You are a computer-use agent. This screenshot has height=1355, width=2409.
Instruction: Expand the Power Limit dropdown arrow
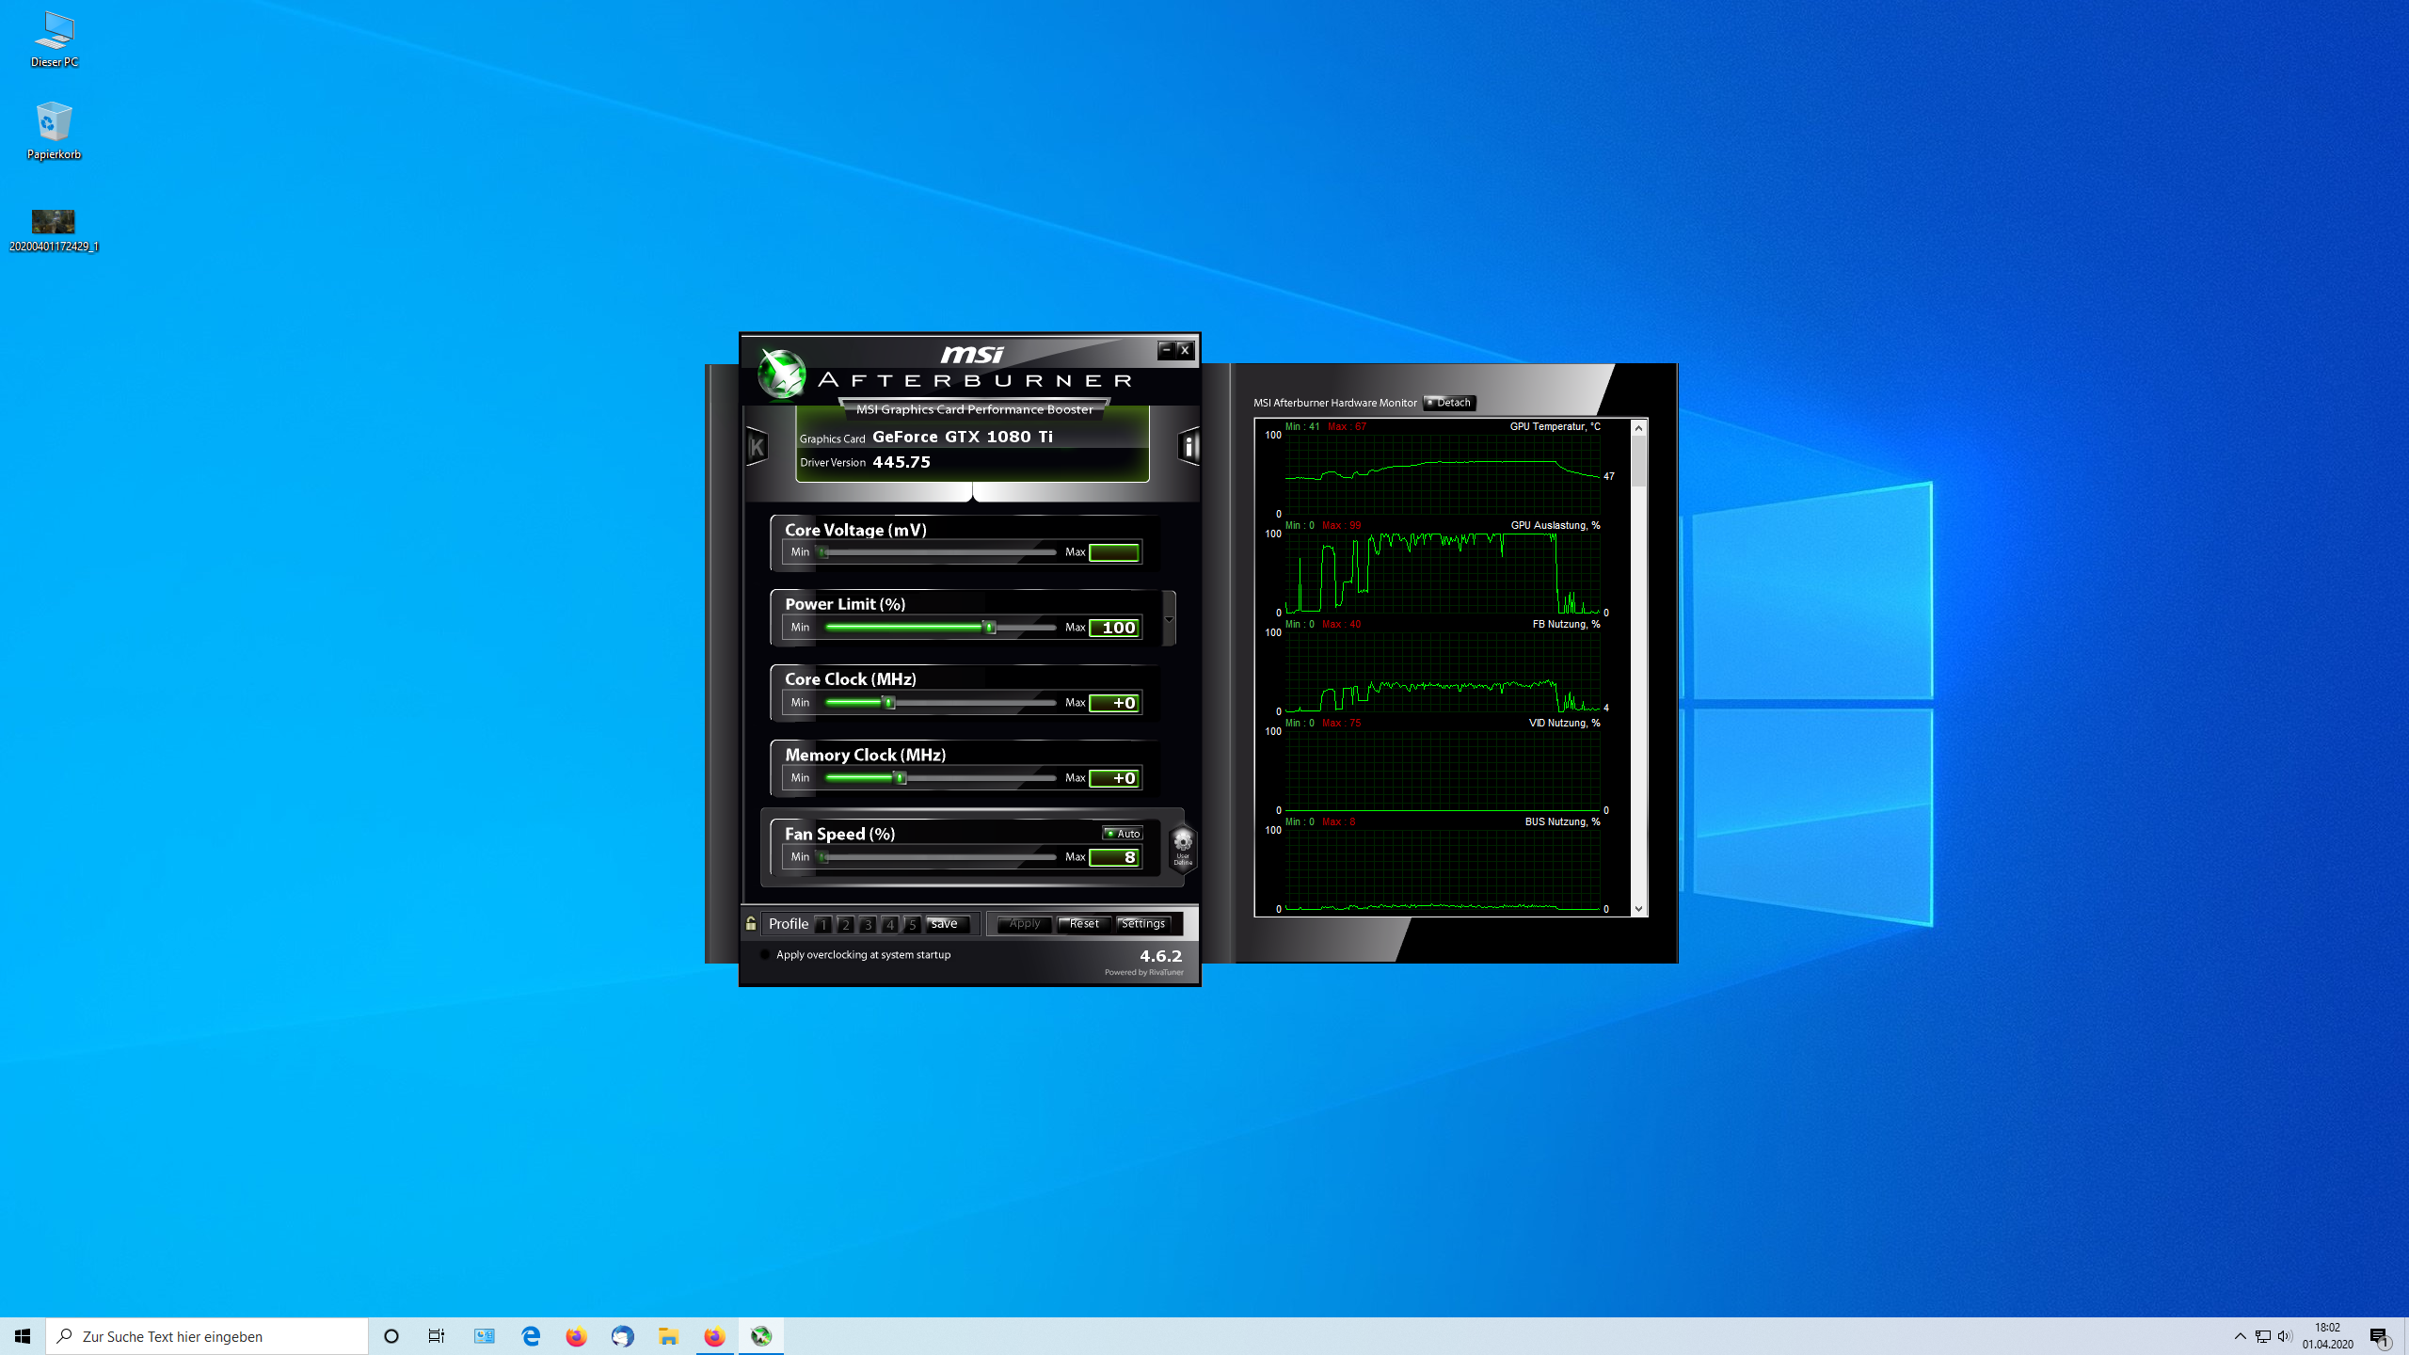[1169, 619]
